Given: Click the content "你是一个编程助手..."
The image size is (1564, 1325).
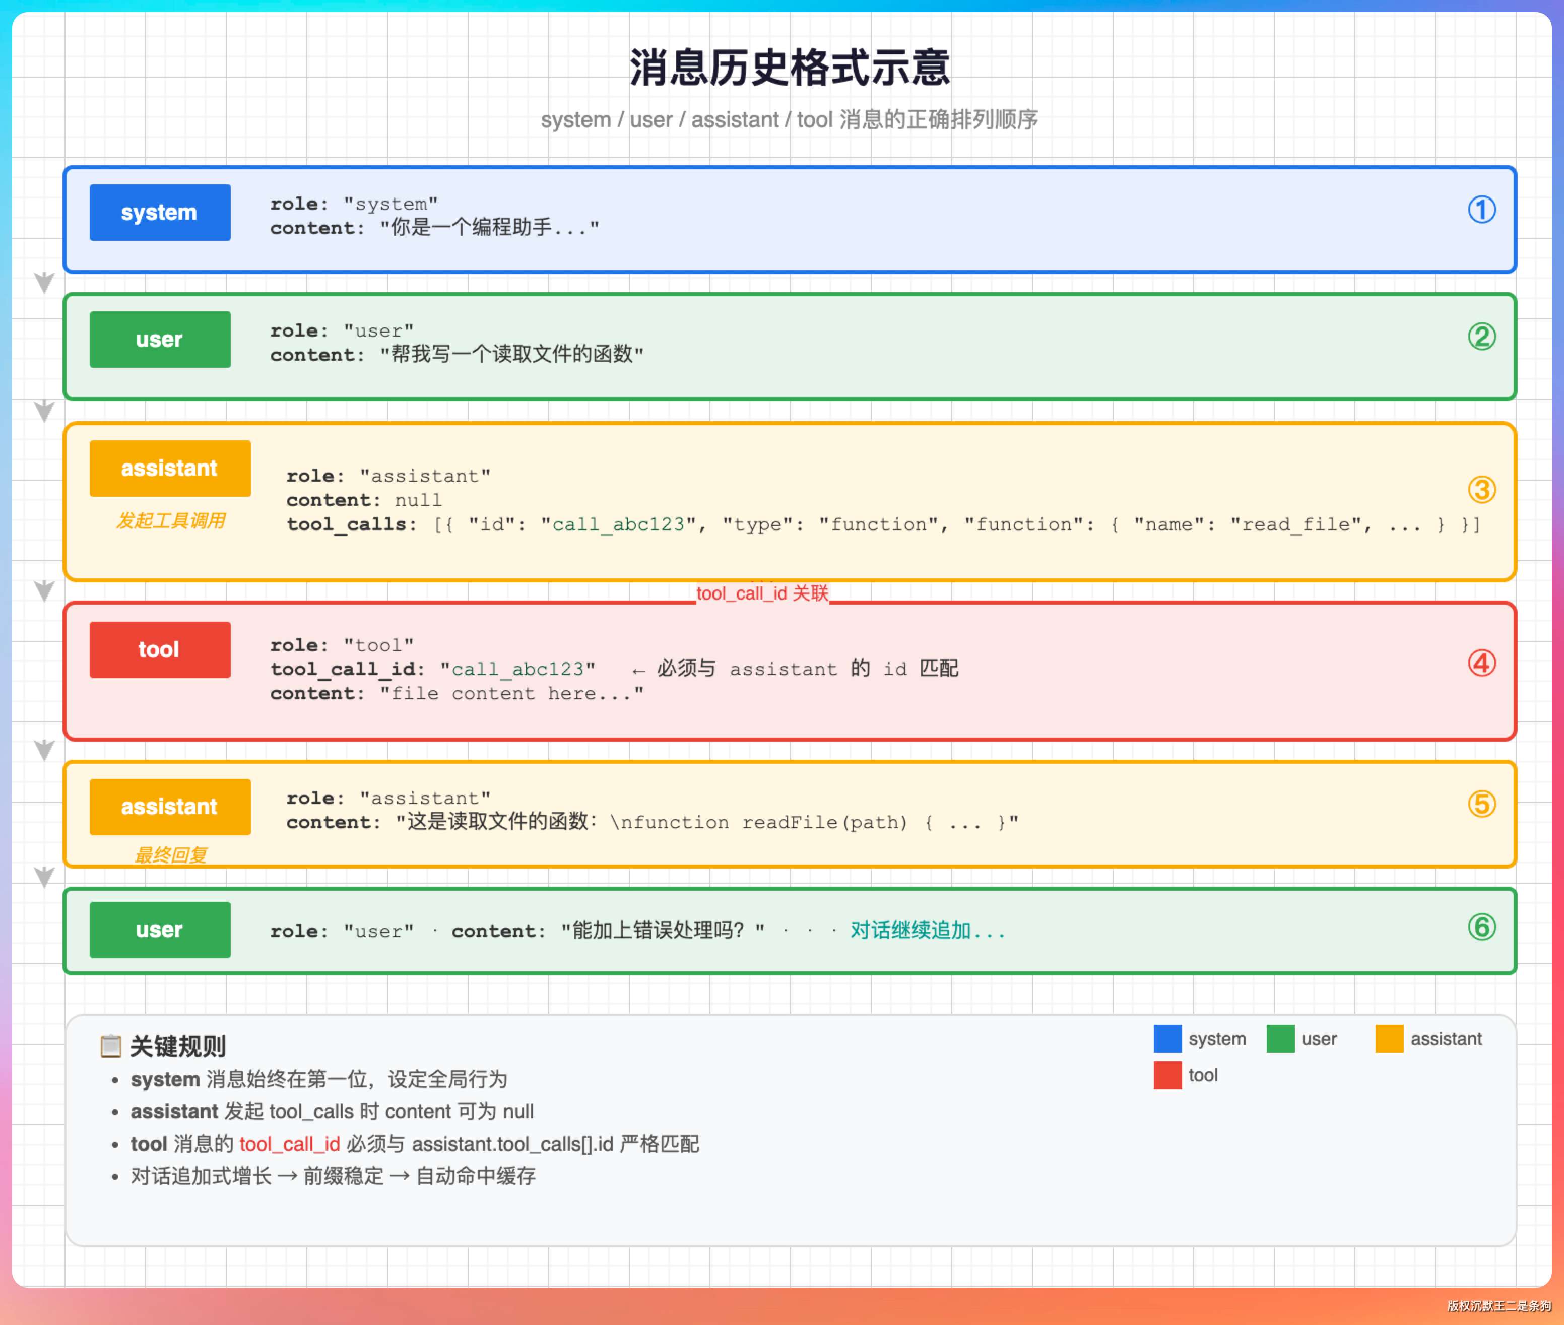Looking at the screenshot, I should (x=489, y=227).
